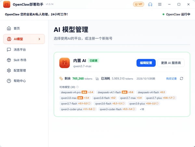Click the question mark icon beside 帮助中心
Screen dimensions: 195x147
click(x=9, y=81)
